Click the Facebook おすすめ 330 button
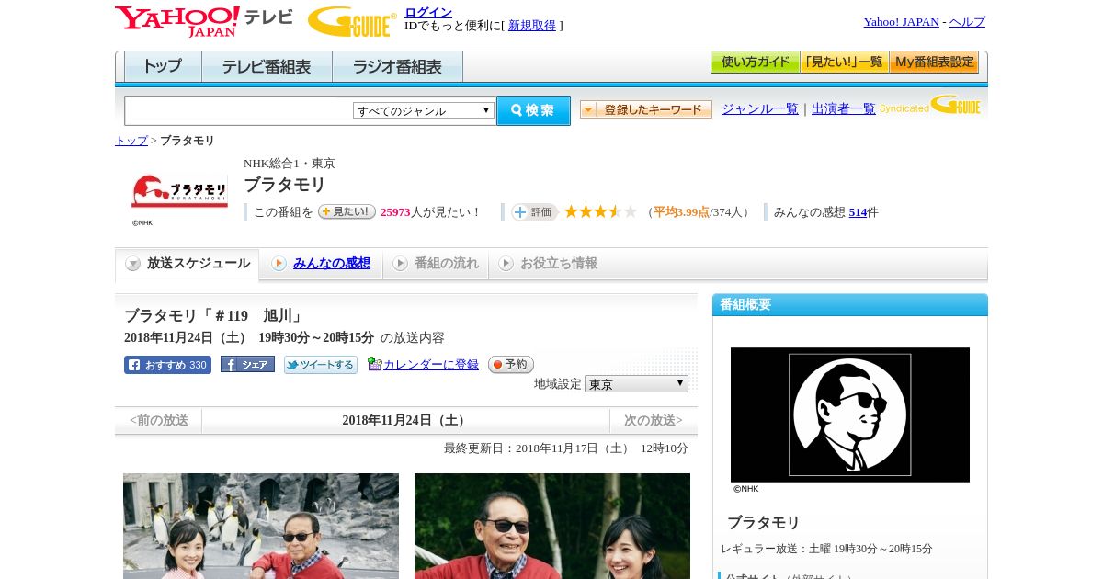This screenshot has width=1103, height=579. coord(168,365)
